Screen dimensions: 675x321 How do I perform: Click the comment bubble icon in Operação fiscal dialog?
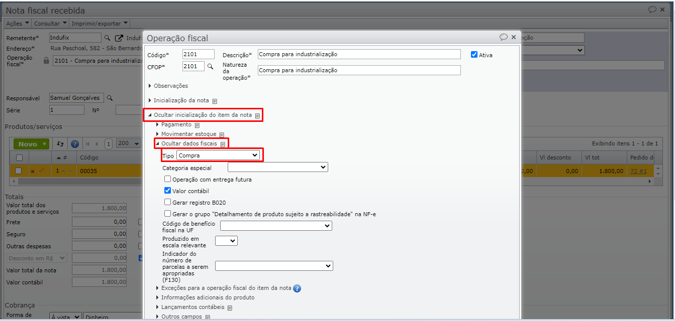(x=503, y=37)
